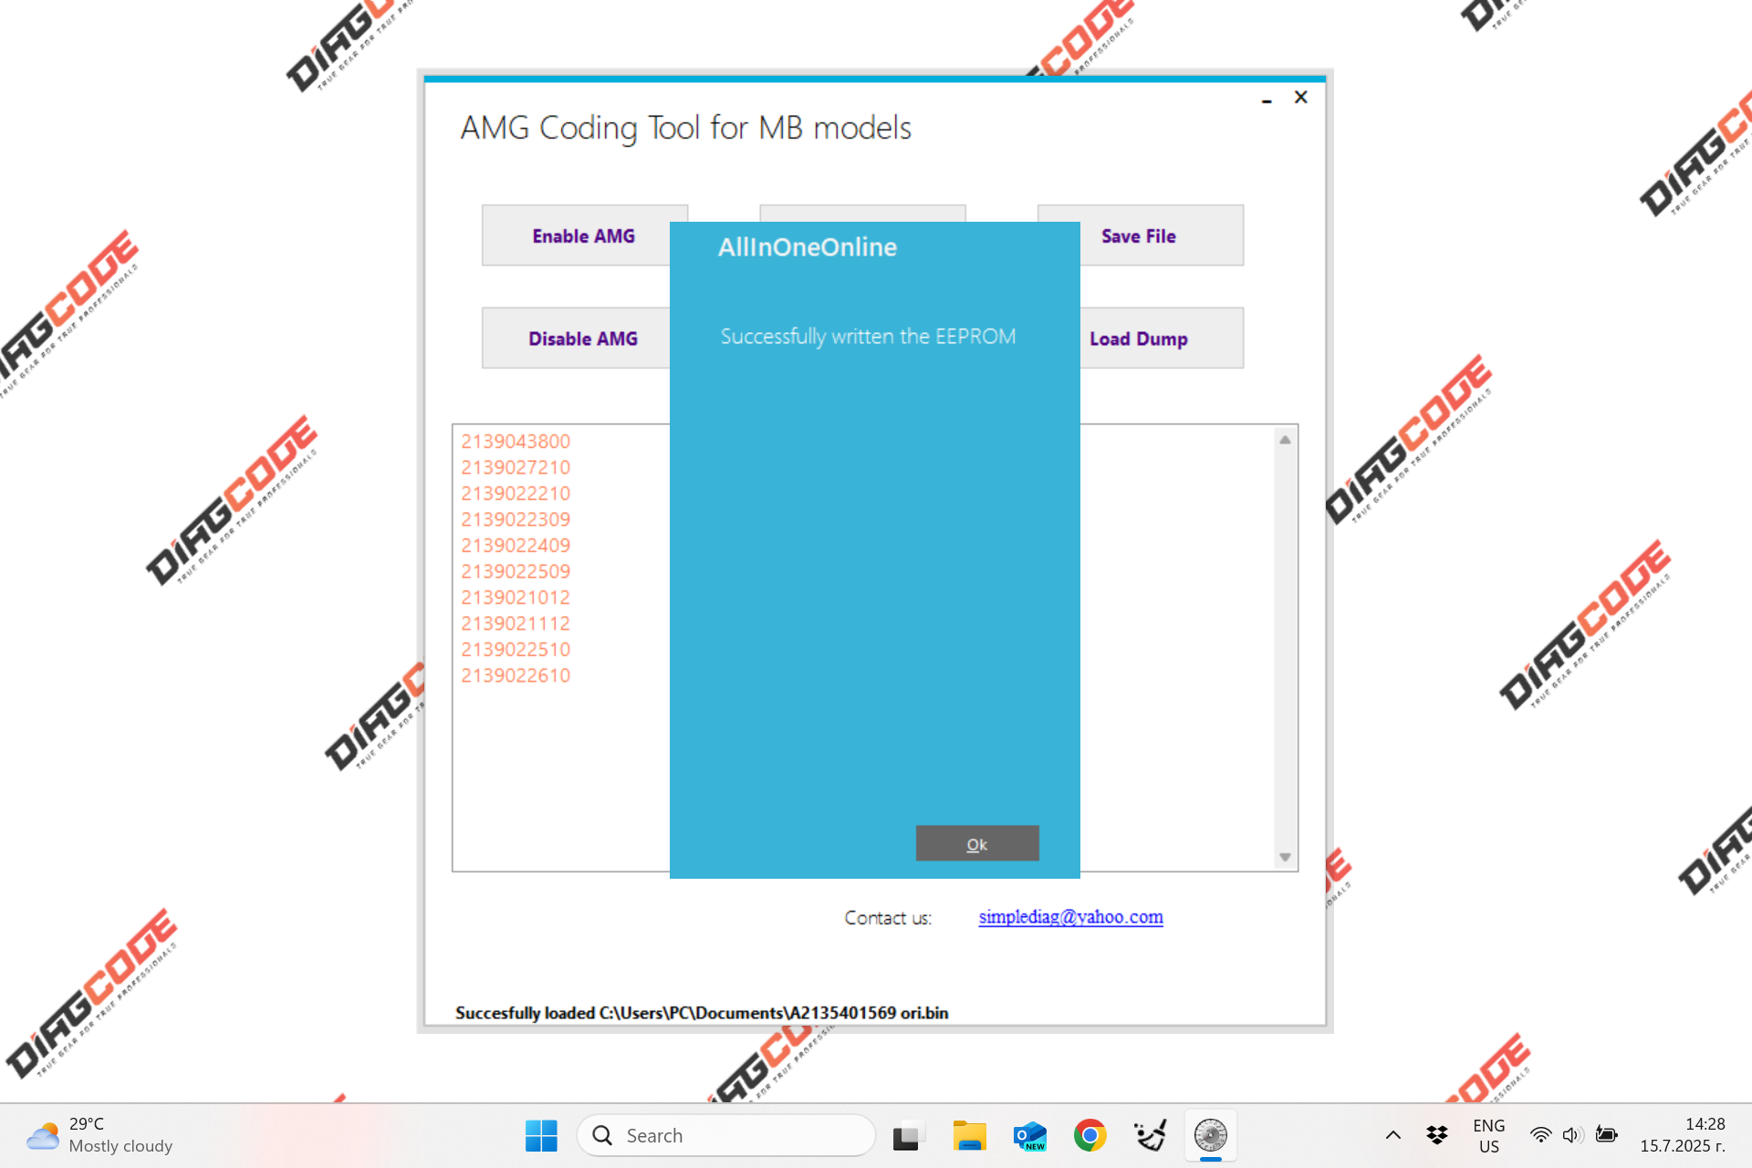Open the clock and calendar flyout
The height and width of the screenshot is (1168, 1752).
(1683, 1135)
